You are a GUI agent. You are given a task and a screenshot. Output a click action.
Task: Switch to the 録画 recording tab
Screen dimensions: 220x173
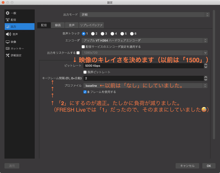point(58,25)
